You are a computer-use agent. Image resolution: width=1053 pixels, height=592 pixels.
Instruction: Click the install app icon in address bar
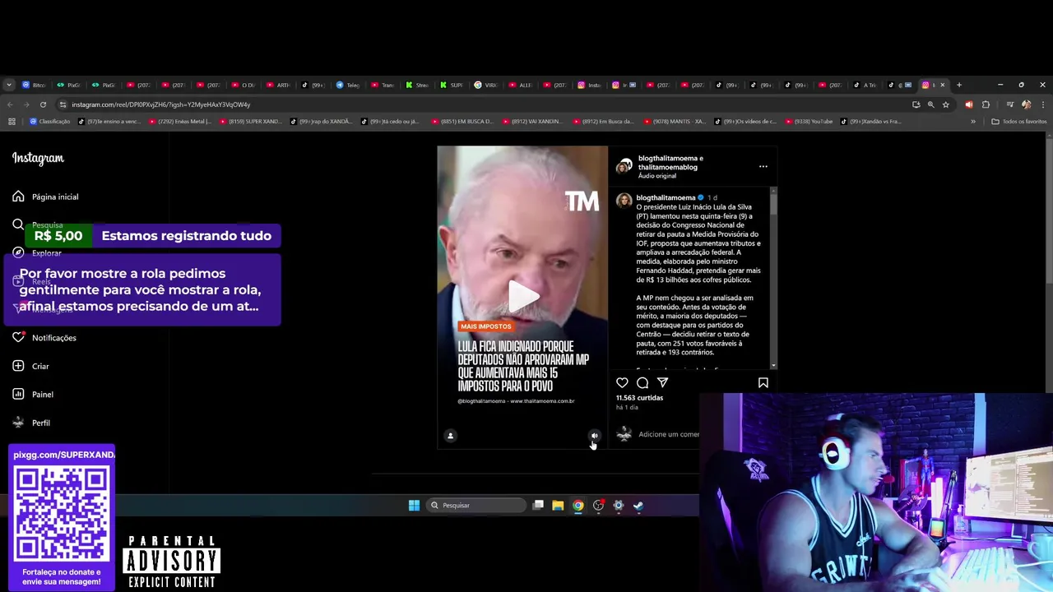tap(916, 104)
